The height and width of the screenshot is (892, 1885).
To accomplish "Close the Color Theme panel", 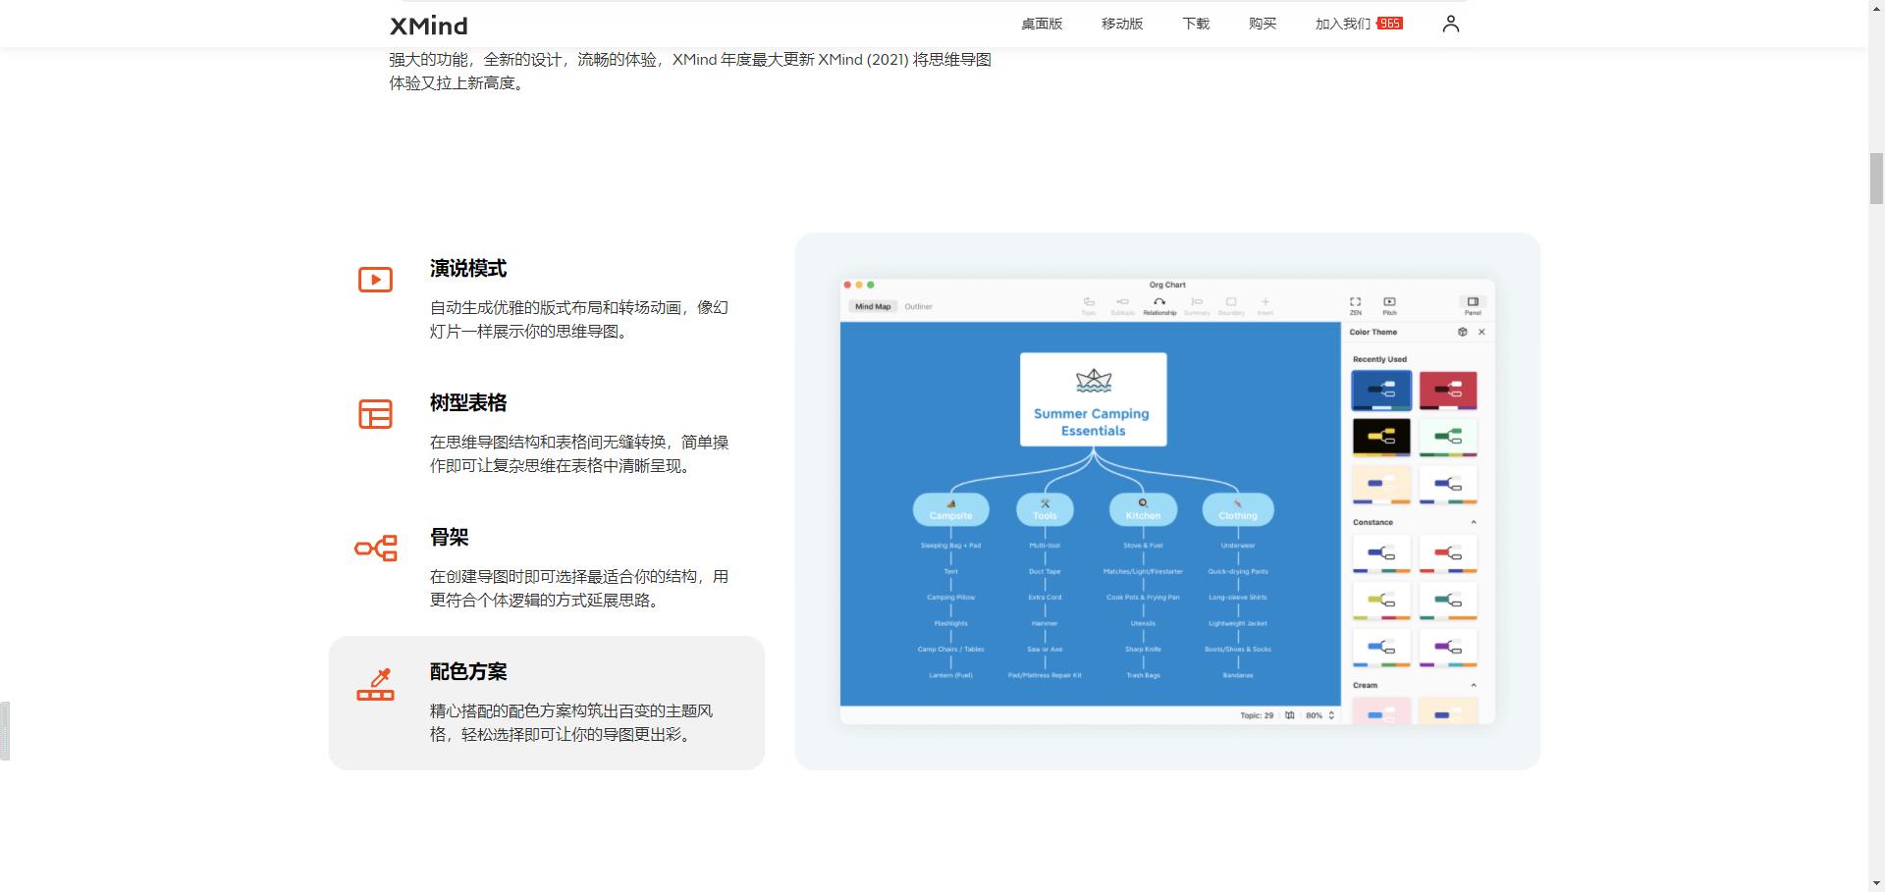I will tap(1481, 332).
